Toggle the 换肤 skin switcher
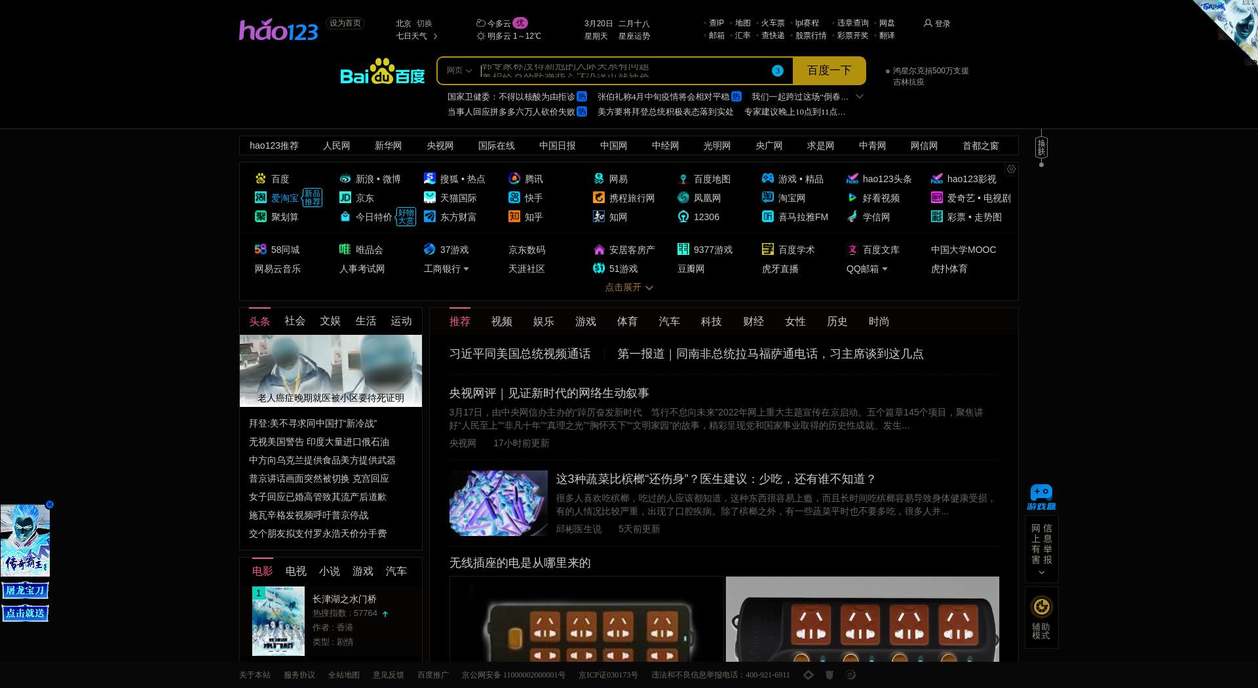Screen dimensions: 1258x688 [1041, 147]
